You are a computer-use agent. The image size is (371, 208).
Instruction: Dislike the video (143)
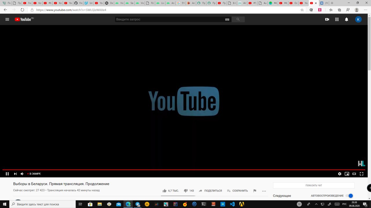pos(189,191)
